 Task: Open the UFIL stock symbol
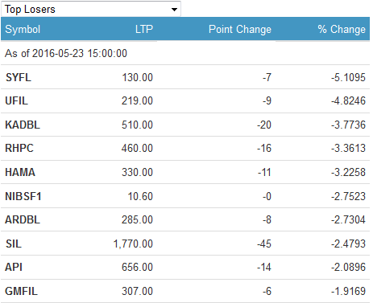(x=17, y=100)
